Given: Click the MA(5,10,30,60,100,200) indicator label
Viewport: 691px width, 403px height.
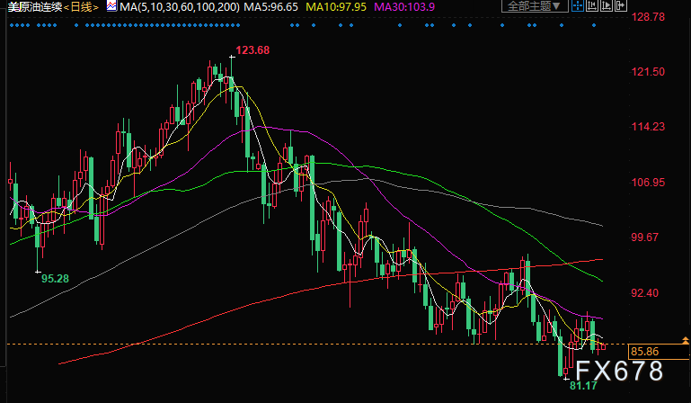Looking at the screenshot, I should [180, 6].
